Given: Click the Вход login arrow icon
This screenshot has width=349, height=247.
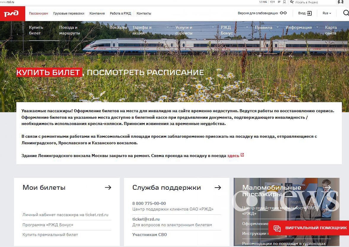Looking at the screenshot, I should (309, 13).
